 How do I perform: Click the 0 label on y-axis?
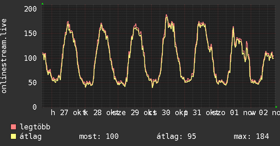(x=35, y=107)
